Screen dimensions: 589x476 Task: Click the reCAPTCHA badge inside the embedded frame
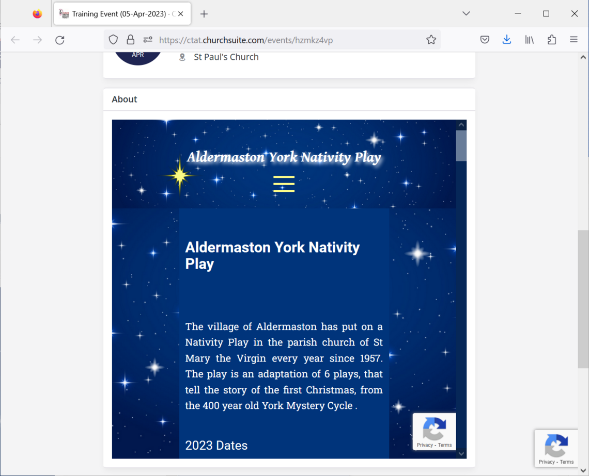[x=434, y=432]
